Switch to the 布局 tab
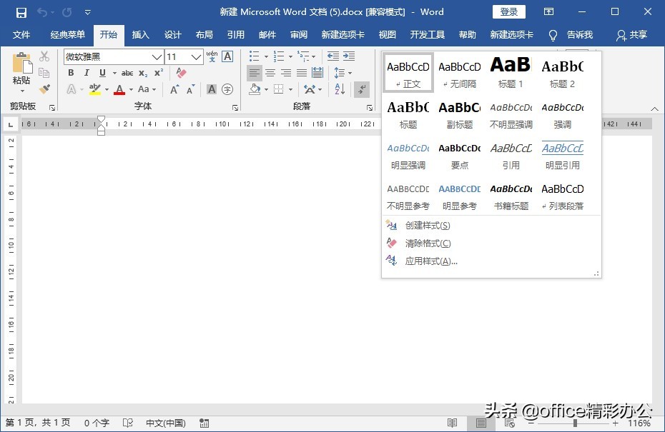The width and height of the screenshot is (665, 432). pyautogui.click(x=204, y=35)
